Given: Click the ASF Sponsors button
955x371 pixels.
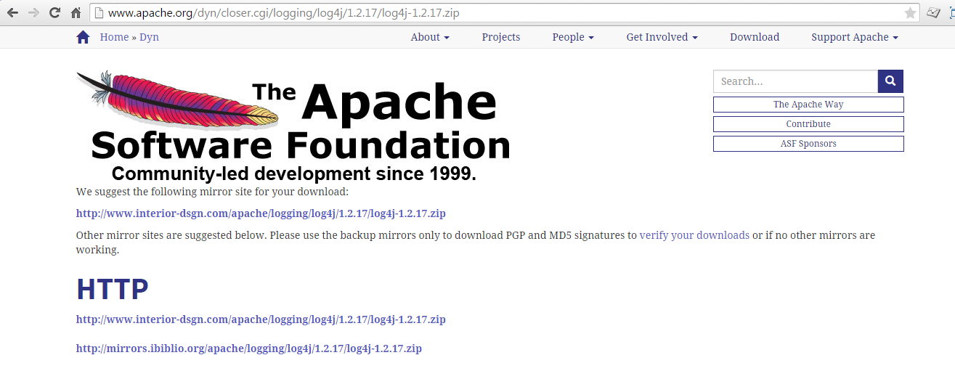Looking at the screenshot, I should tap(808, 144).
